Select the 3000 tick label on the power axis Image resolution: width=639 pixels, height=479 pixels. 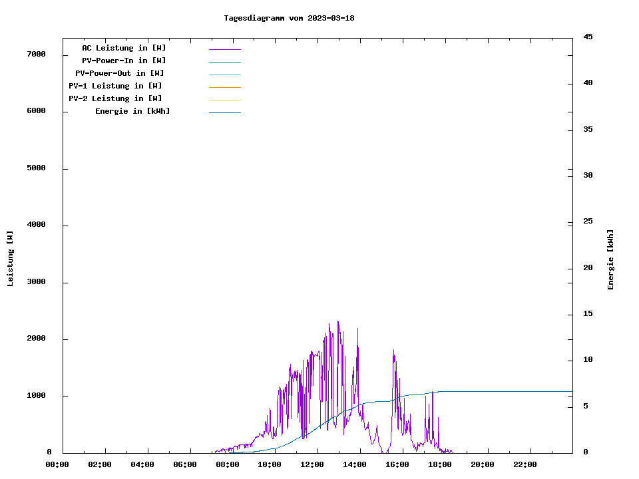pos(35,282)
